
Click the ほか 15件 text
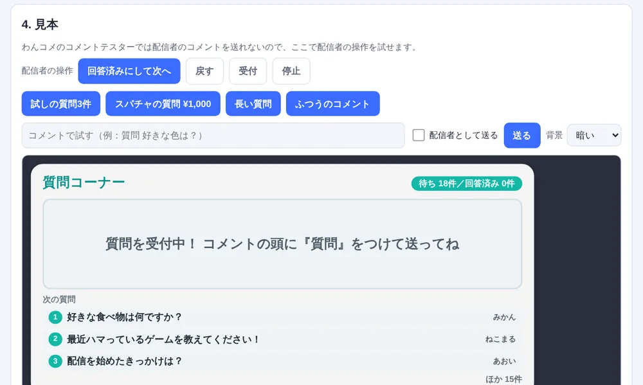(x=503, y=379)
